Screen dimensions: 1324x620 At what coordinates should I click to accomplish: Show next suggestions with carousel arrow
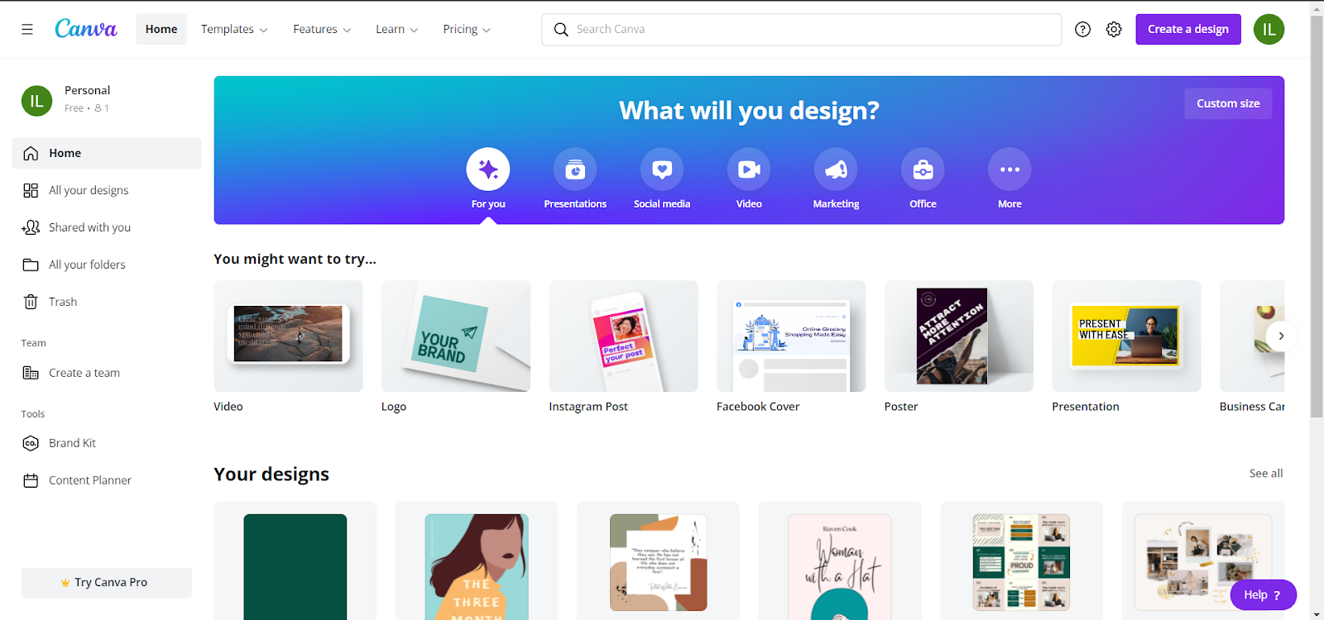[x=1281, y=336]
